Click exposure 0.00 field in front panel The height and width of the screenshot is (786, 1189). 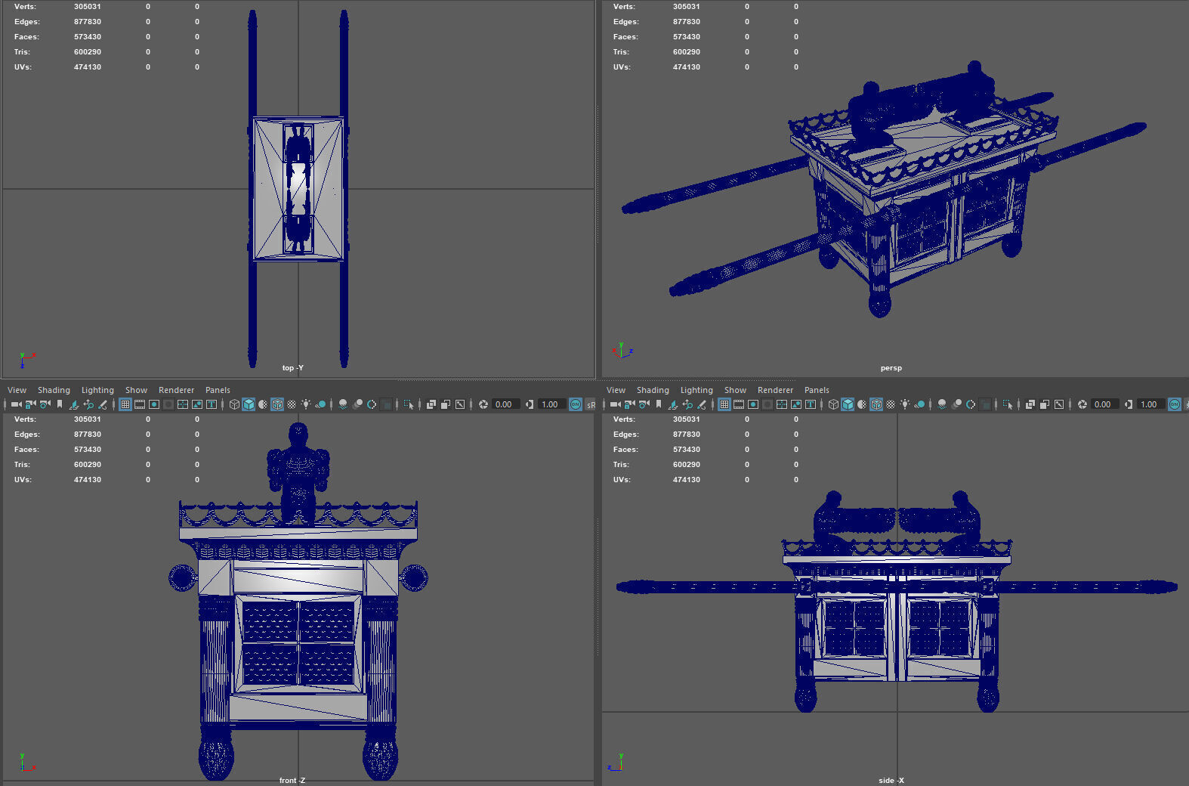click(x=506, y=404)
